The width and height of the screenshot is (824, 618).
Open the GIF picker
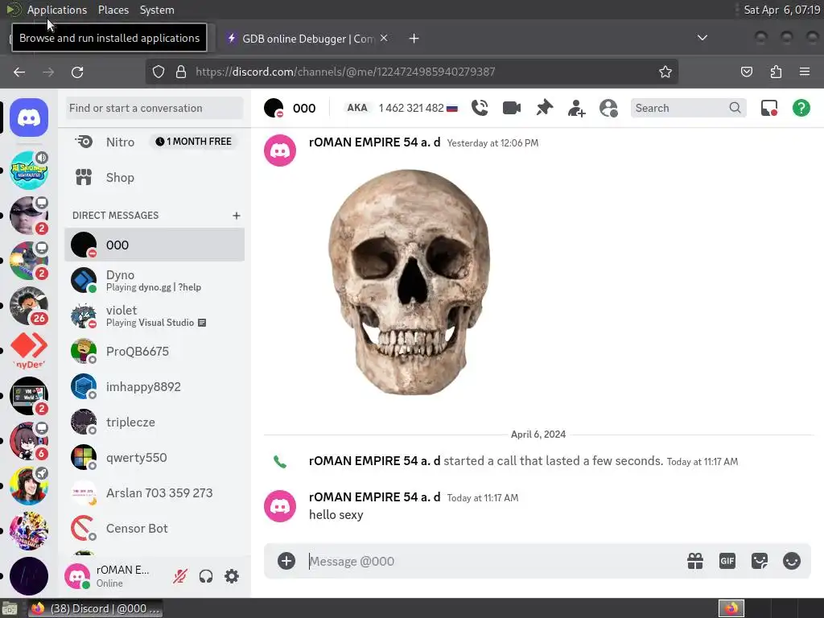(x=727, y=561)
